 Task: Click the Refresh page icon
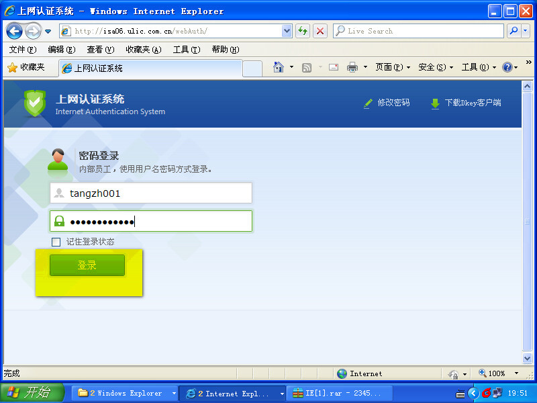303,31
